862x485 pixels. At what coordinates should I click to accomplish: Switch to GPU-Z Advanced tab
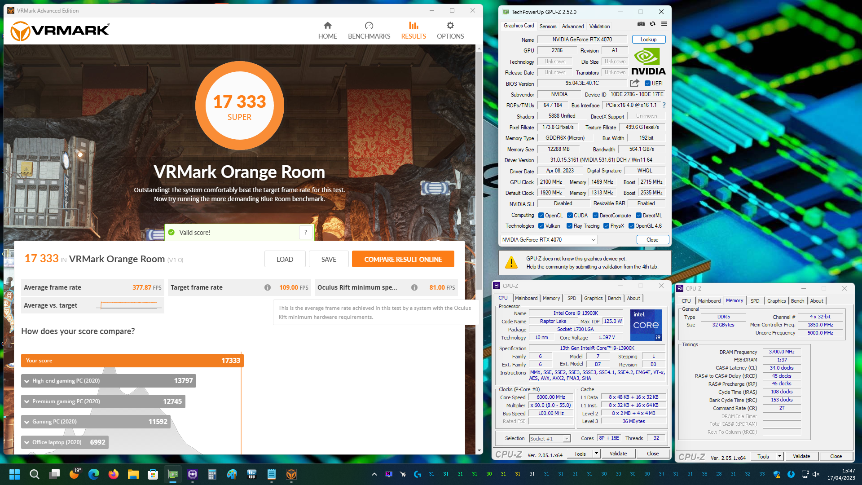click(573, 26)
